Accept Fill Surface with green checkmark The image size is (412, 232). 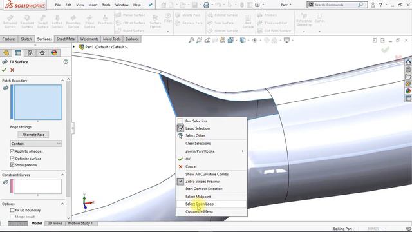tap(4, 70)
